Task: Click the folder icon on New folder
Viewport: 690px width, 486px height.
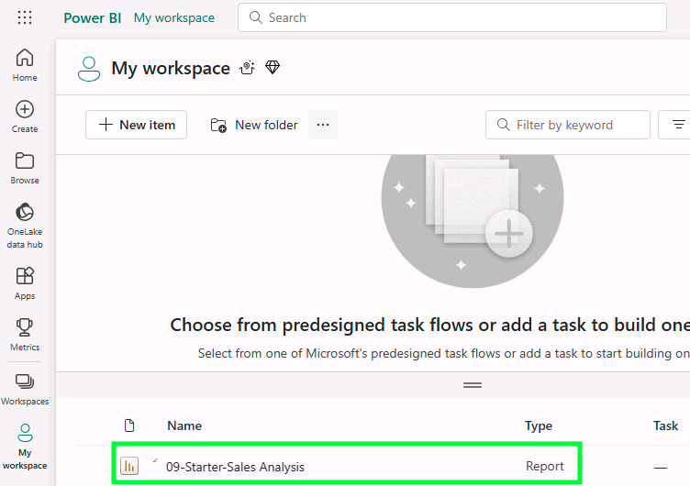Action: click(218, 126)
